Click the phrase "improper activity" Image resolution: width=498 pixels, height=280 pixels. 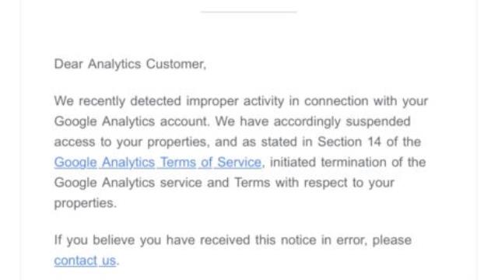coord(235,101)
